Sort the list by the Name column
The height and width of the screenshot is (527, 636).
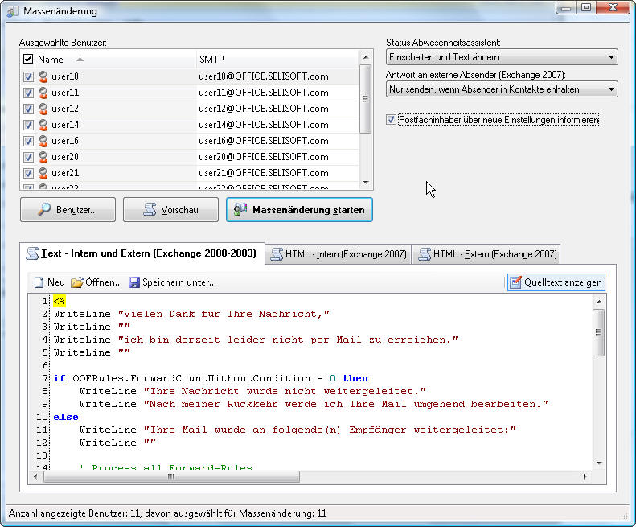click(115, 60)
